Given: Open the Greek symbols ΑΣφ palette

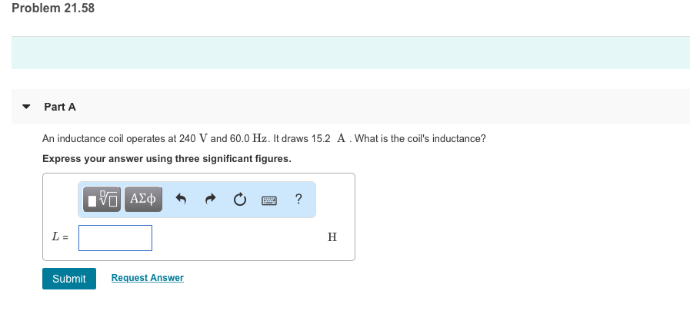Looking at the screenshot, I should tap(143, 200).
